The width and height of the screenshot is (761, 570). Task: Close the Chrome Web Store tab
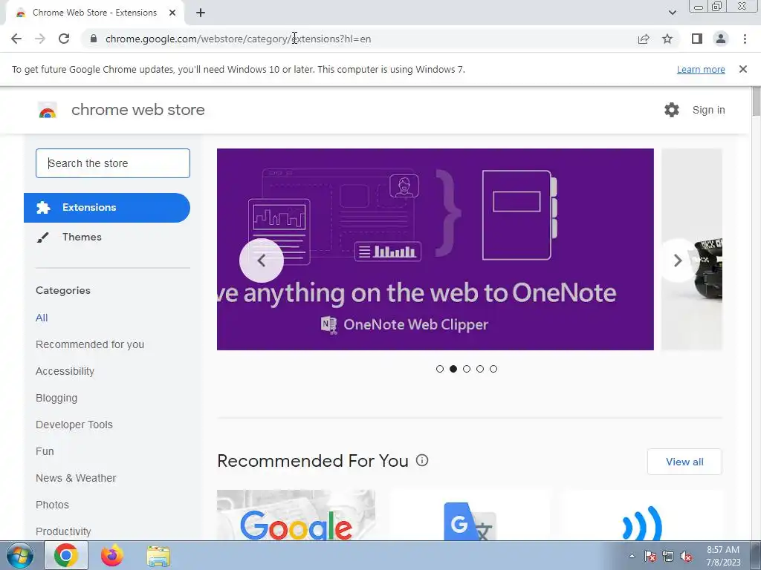click(x=172, y=13)
